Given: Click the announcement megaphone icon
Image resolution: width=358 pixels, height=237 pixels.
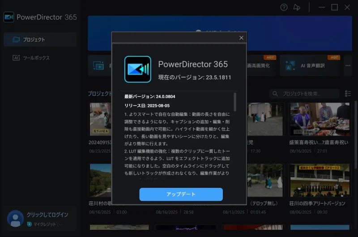Looking at the screenshot, I should [297, 8].
